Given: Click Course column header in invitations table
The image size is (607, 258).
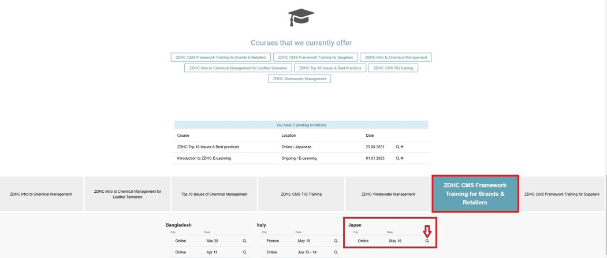Looking at the screenshot, I should pos(183,136).
